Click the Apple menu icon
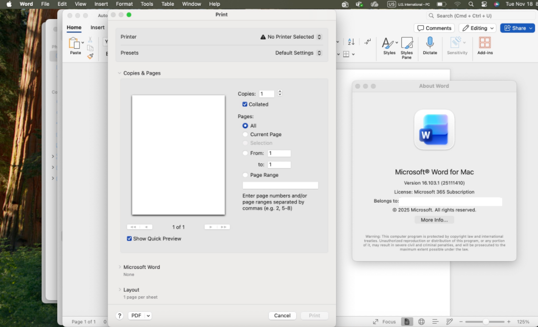538x327 pixels. [x=9, y=4]
